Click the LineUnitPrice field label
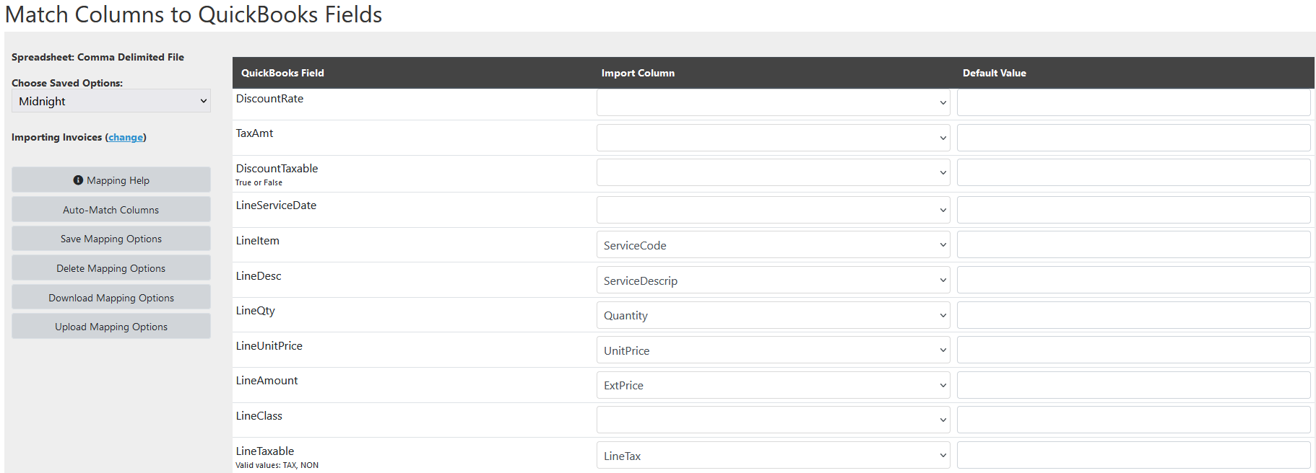Viewport: 1316px width, 473px height. pyautogui.click(x=269, y=346)
